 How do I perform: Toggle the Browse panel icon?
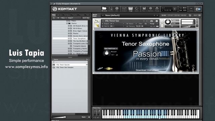click(x=104, y=9)
